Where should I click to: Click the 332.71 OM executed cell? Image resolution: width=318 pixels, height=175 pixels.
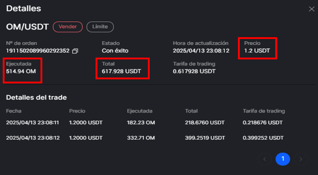click(x=141, y=138)
